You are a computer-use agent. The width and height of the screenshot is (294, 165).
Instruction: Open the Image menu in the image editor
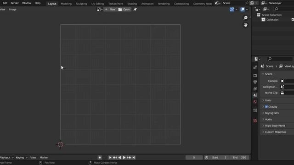point(12,9)
